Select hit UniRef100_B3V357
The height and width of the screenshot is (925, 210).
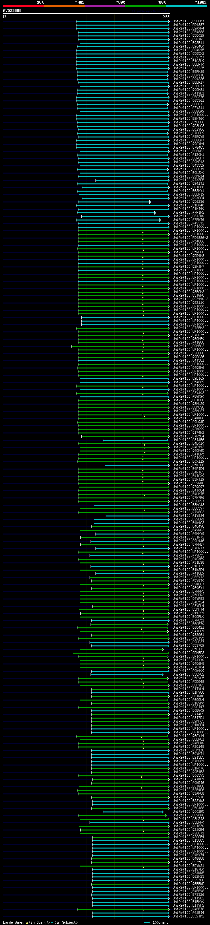188,57
